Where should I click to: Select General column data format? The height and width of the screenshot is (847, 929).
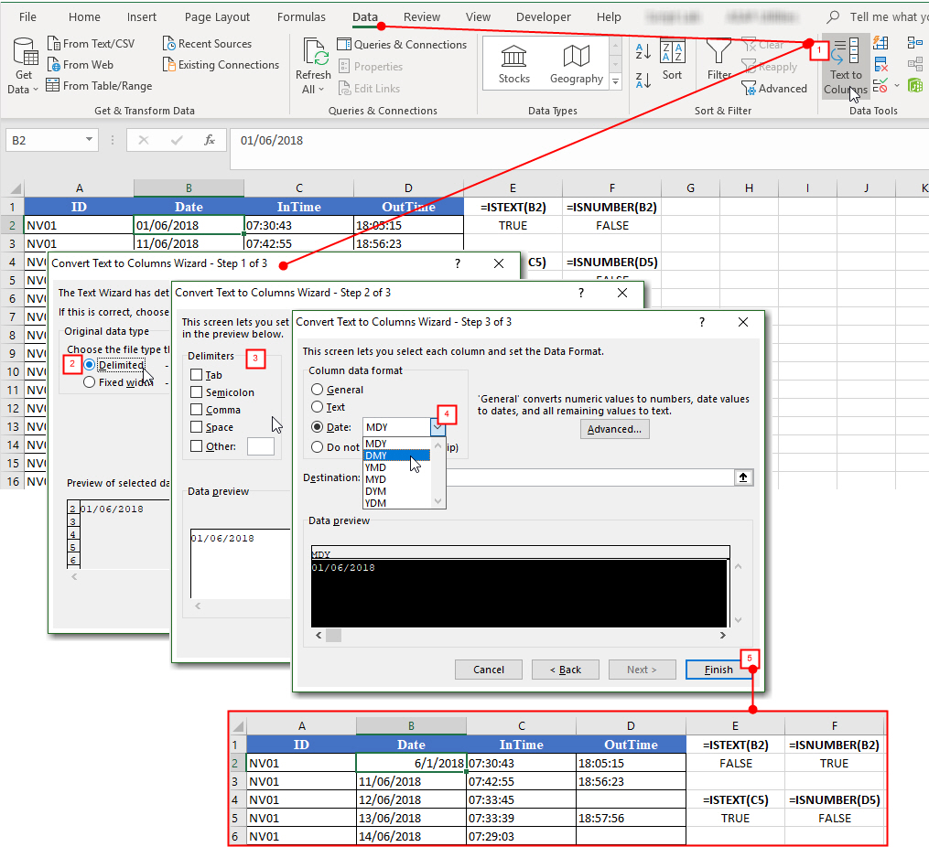coord(318,390)
